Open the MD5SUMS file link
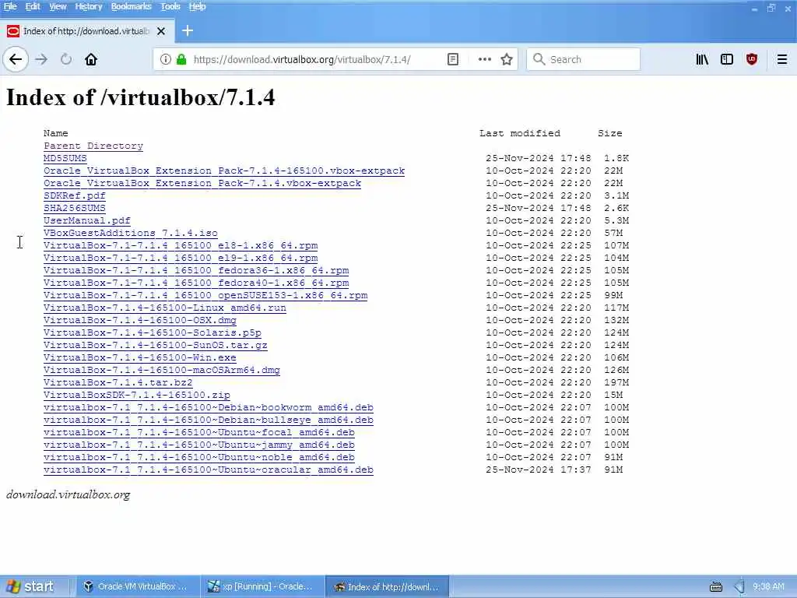Screen dimensions: 797x598 pos(65,158)
